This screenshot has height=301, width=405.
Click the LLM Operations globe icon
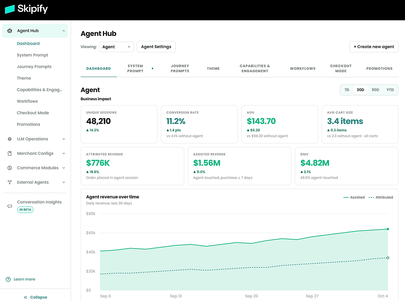10,139
